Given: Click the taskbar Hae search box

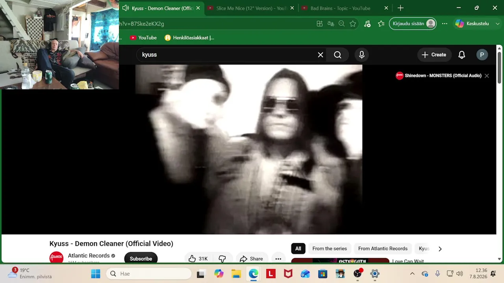Looking at the screenshot, I should point(149,274).
